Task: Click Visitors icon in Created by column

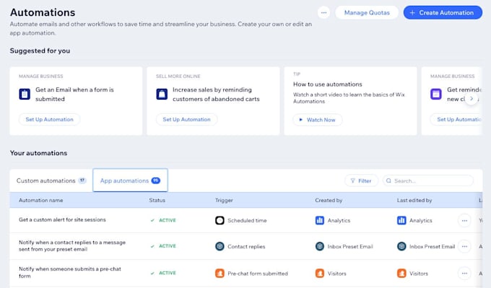Action: (x=320, y=274)
